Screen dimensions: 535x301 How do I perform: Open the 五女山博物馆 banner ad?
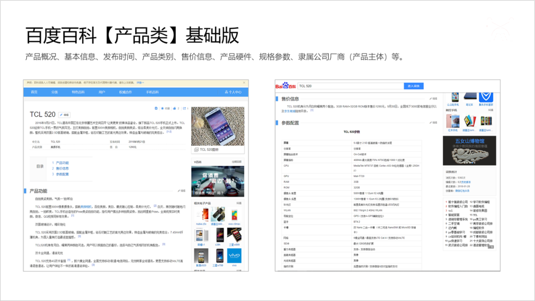pyautogui.click(x=470, y=150)
